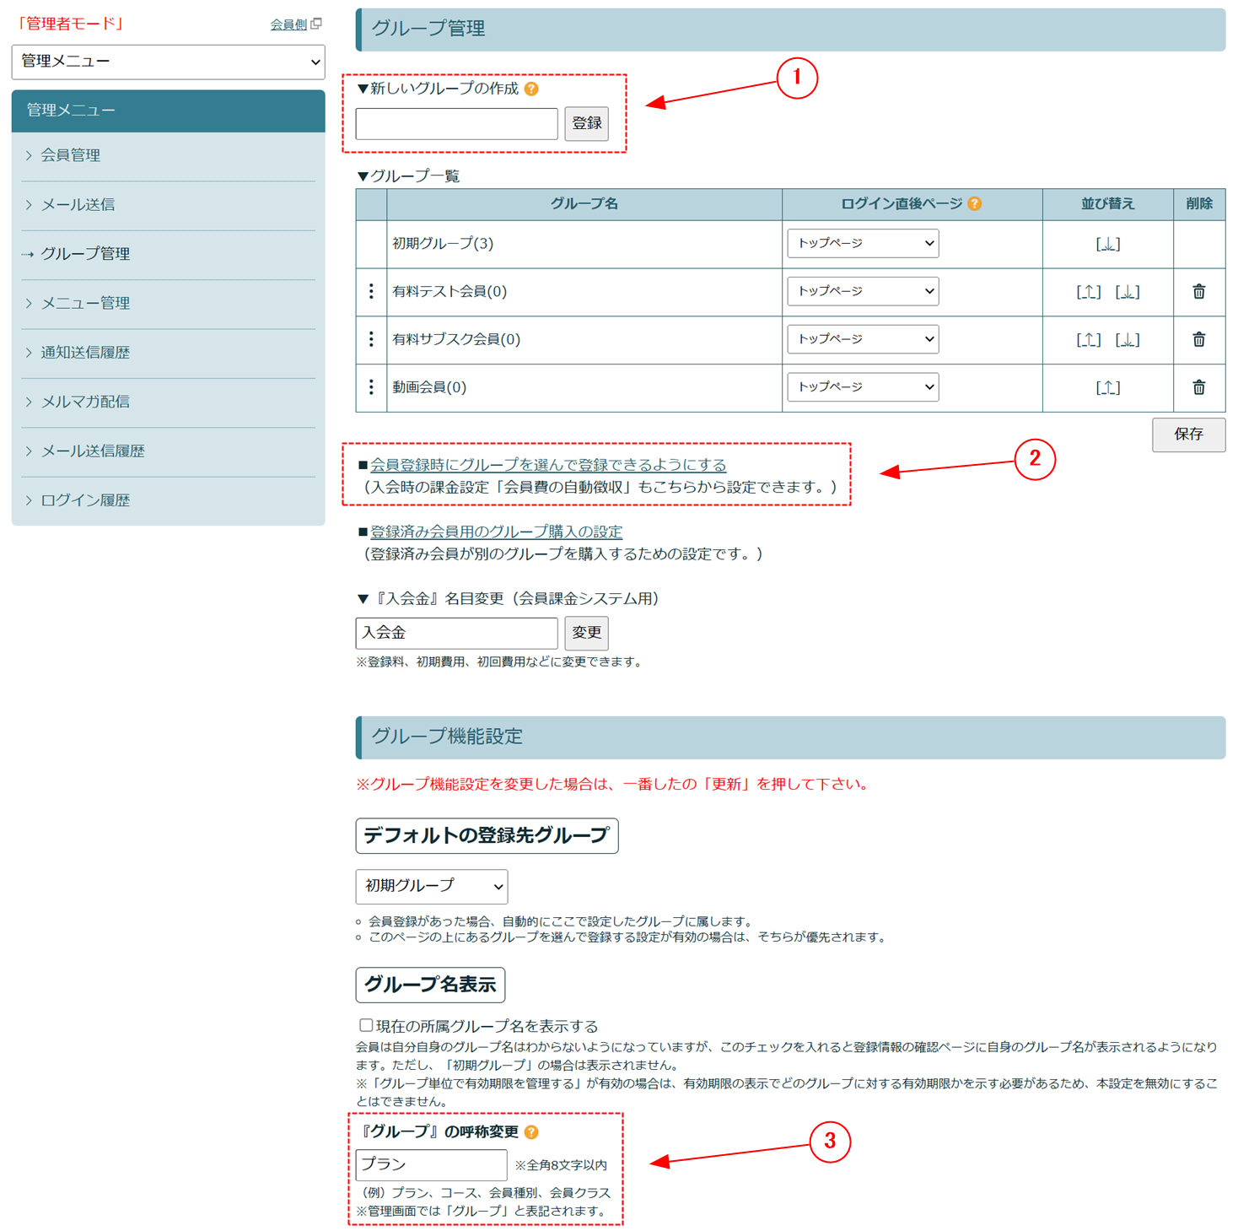The width and height of the screenshot is (1238, 1231).
Task: Open login page dropdown for 動画会員
Action: click(863, 386)
